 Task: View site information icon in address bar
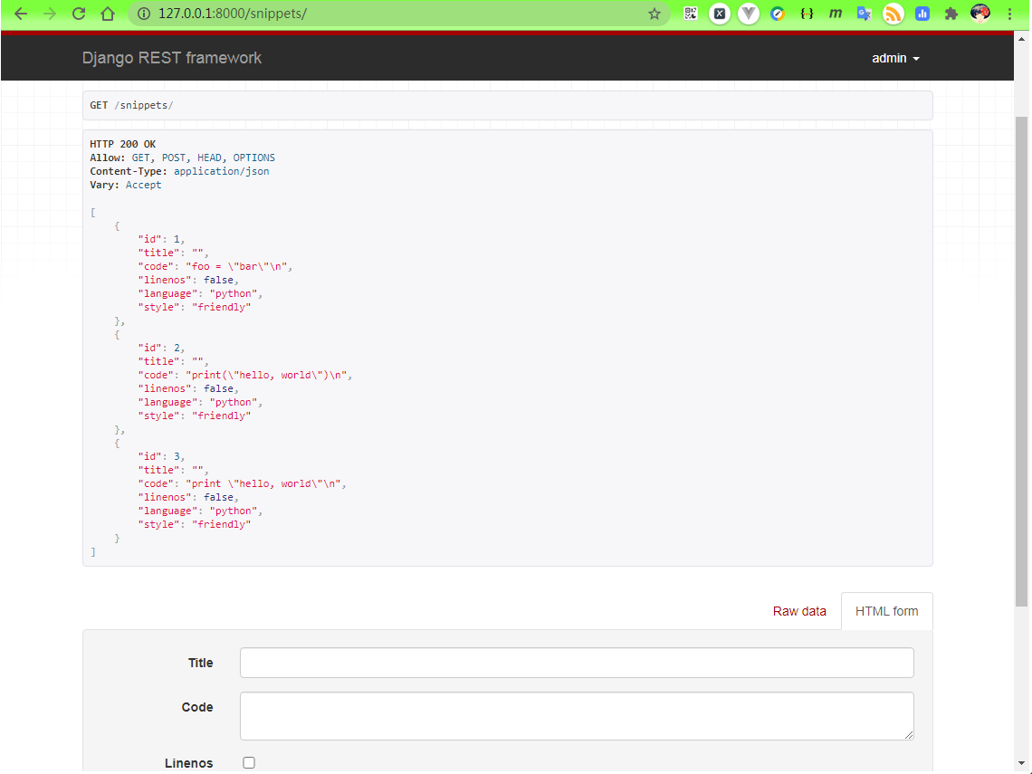(x=143, y=14)
